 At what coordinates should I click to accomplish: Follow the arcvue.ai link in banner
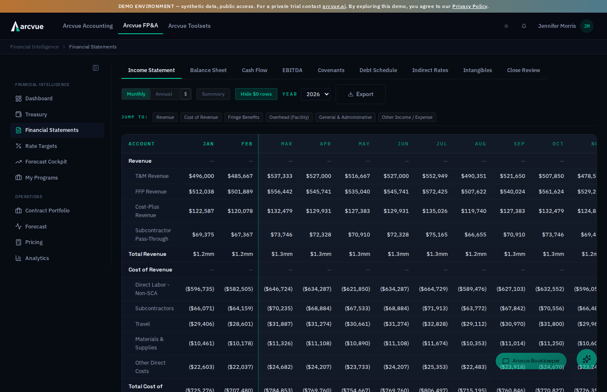[334, 6]
